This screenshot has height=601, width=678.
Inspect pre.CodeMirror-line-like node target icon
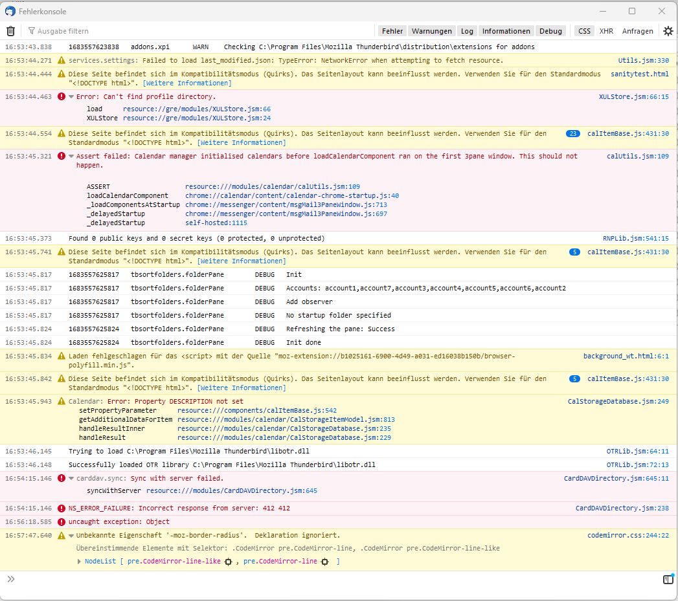click(228, 562)
